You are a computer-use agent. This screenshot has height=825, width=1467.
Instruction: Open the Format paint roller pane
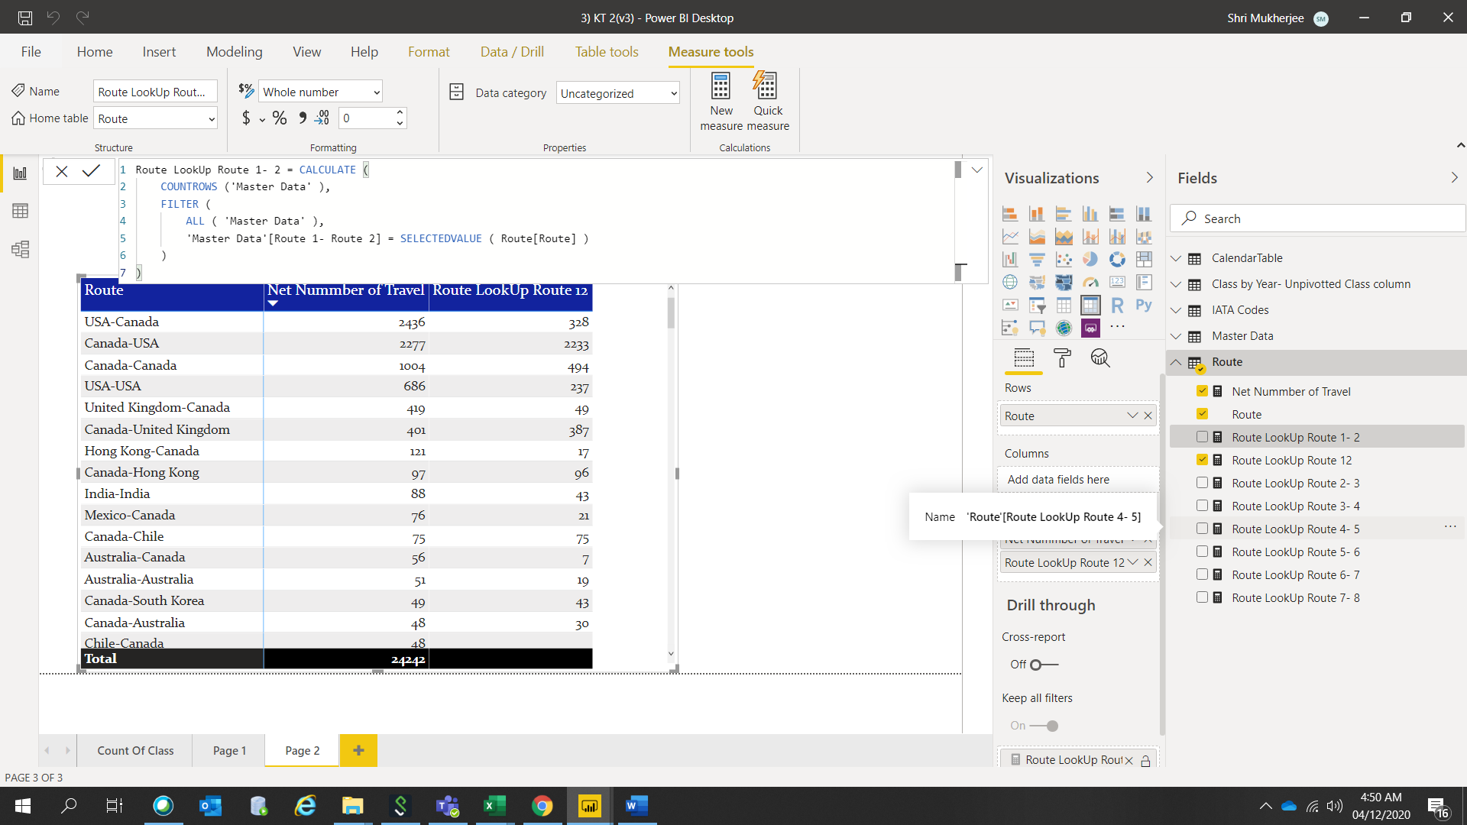pos(1062,358)
